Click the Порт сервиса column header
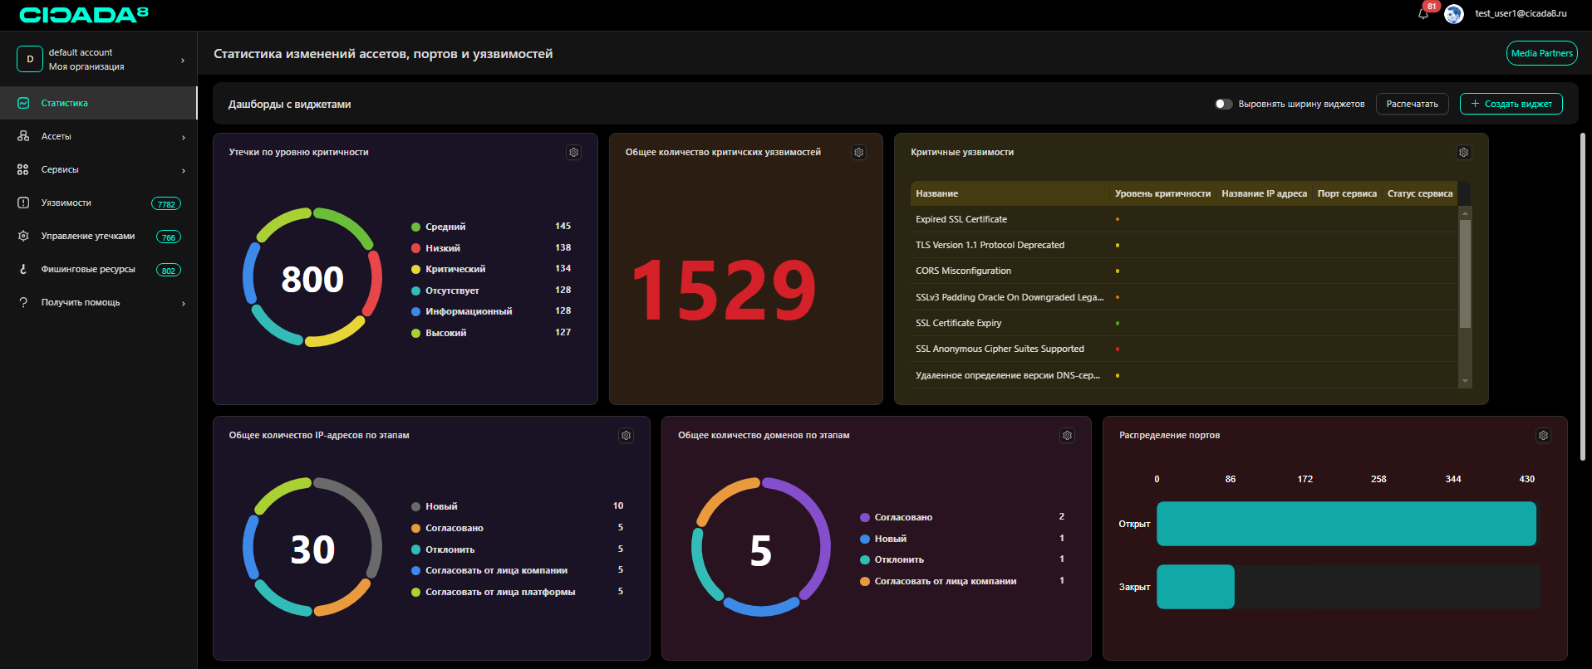The width and height of the screenshot is (1592, 669). 1347,193
